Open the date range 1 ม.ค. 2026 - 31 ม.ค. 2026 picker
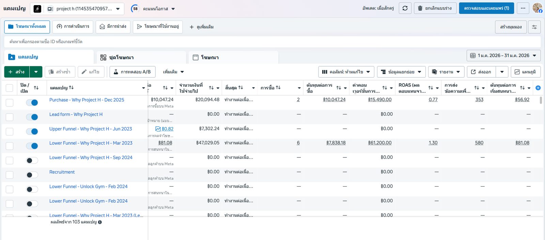The image size is (545, 240). tap(503, 55)
